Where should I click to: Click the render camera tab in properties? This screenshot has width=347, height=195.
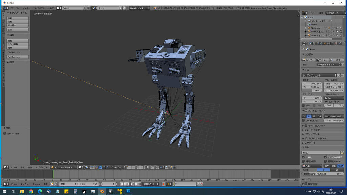(x=311, y=43)
